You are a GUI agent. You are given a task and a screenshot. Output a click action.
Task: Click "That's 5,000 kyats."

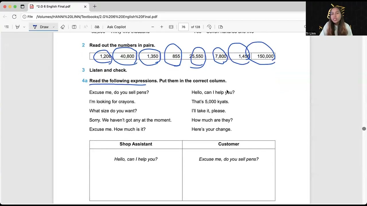210,102
